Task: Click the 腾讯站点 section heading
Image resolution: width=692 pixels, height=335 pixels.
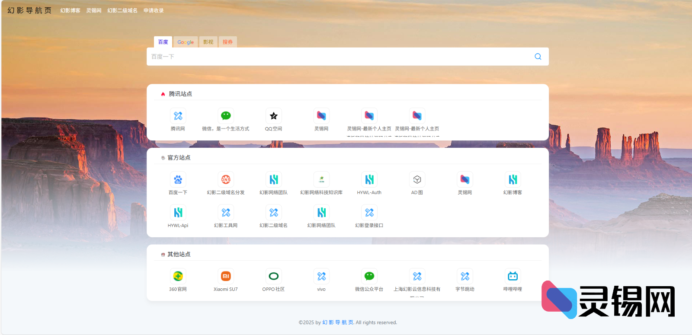Action: pos(180,94)
